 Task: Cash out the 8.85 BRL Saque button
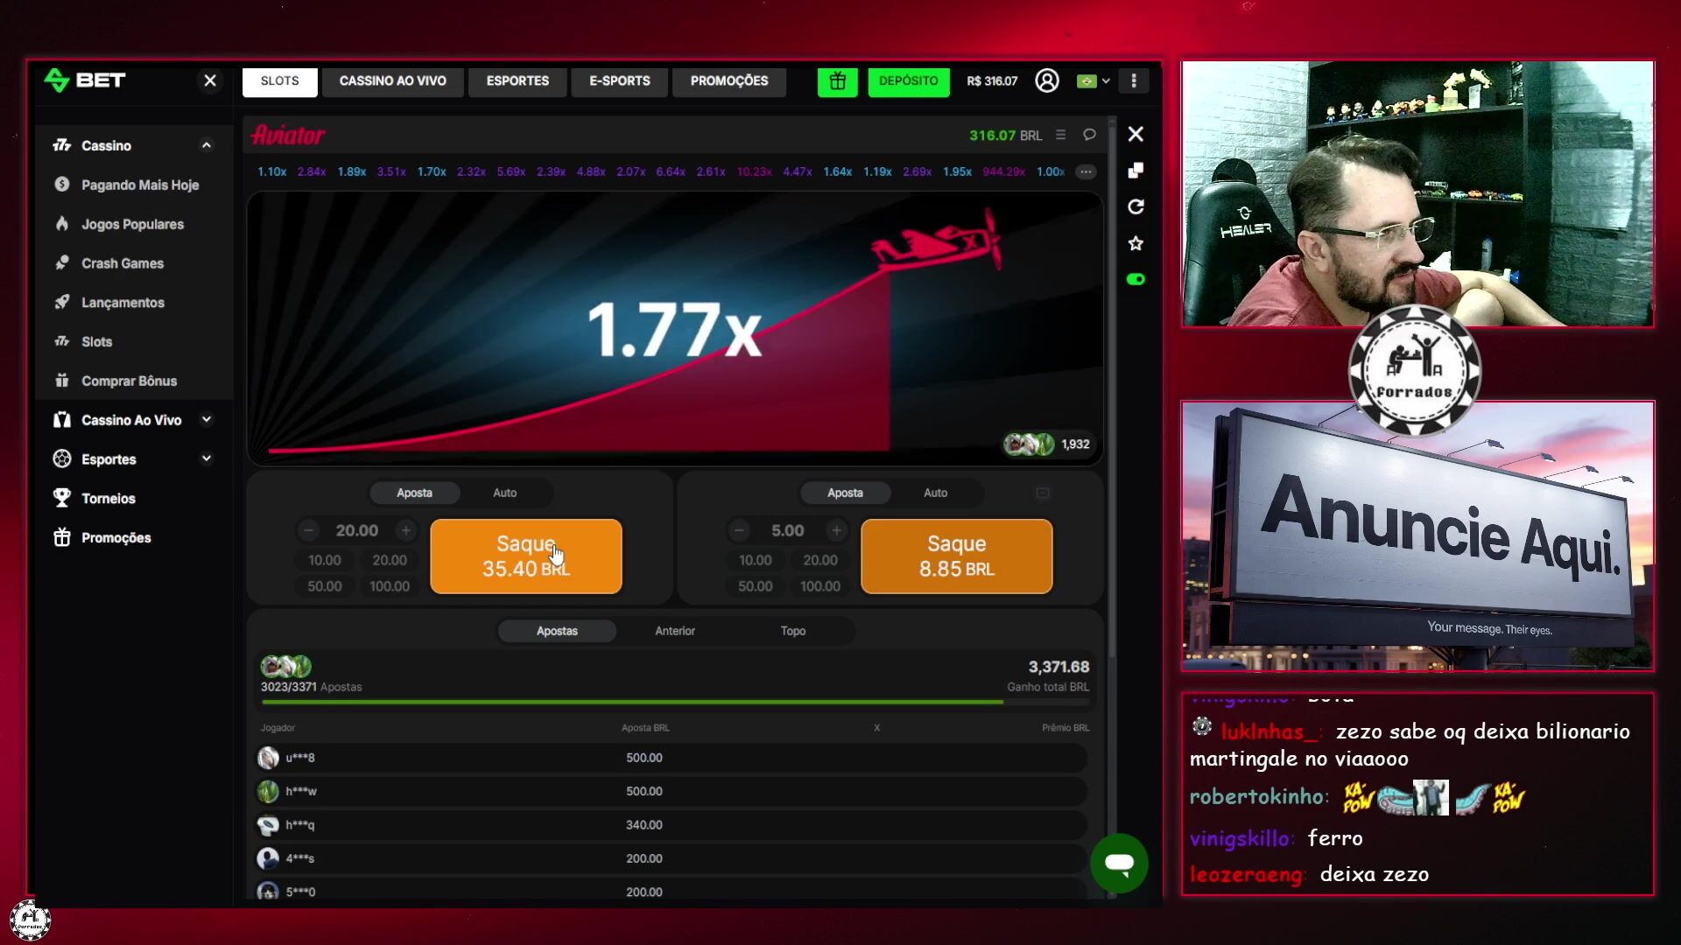click(957, 556)
